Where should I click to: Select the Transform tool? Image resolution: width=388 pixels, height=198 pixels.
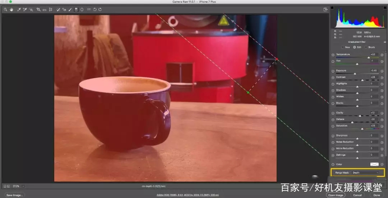(51, 10)
